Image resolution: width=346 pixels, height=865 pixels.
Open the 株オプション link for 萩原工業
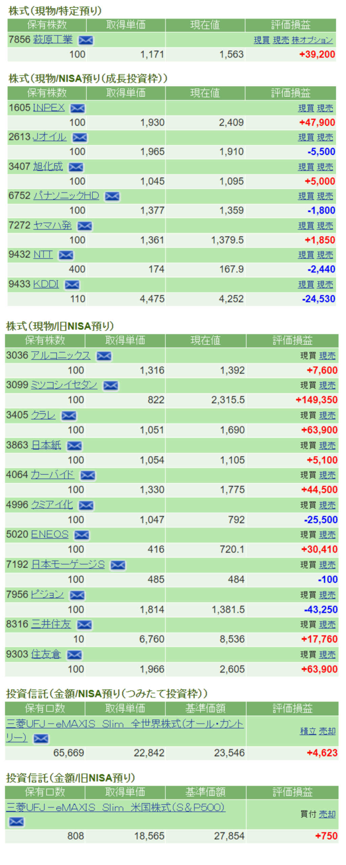pyautogui.click(x=312, y=40)
